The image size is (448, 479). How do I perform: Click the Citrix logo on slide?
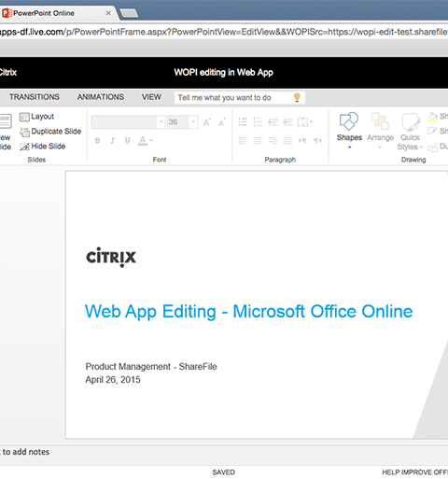111,257
